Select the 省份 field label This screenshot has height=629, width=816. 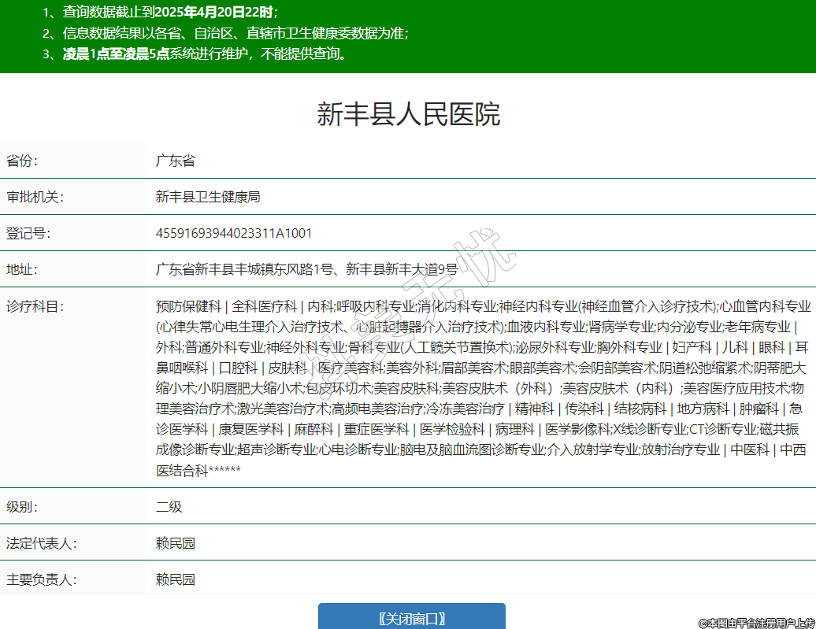22,161
